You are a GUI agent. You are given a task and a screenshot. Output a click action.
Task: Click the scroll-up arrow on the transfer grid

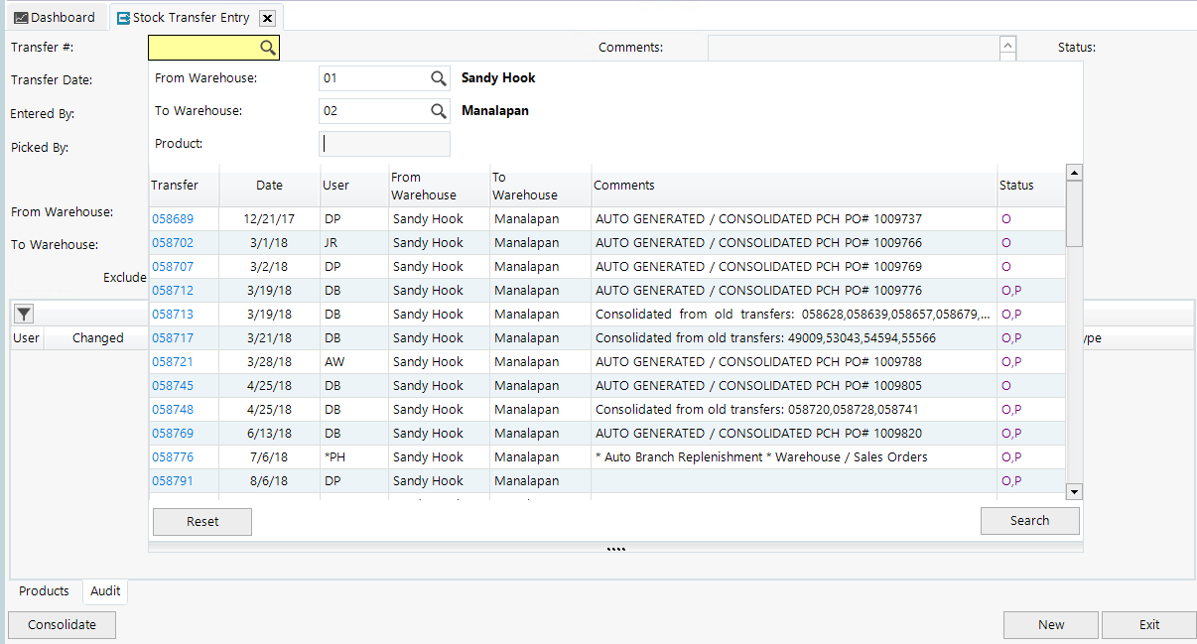(1073, 171)
